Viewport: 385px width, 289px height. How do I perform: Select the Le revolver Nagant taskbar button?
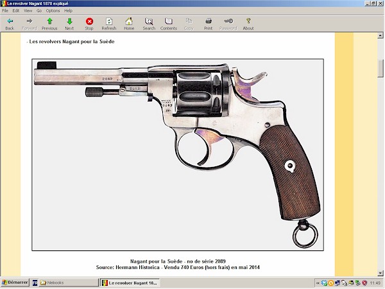click(130, 283)
